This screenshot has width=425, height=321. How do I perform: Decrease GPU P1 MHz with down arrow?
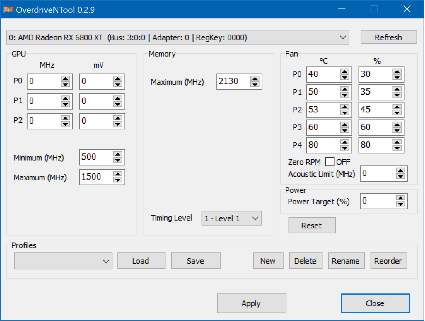(x=65, y=104)
